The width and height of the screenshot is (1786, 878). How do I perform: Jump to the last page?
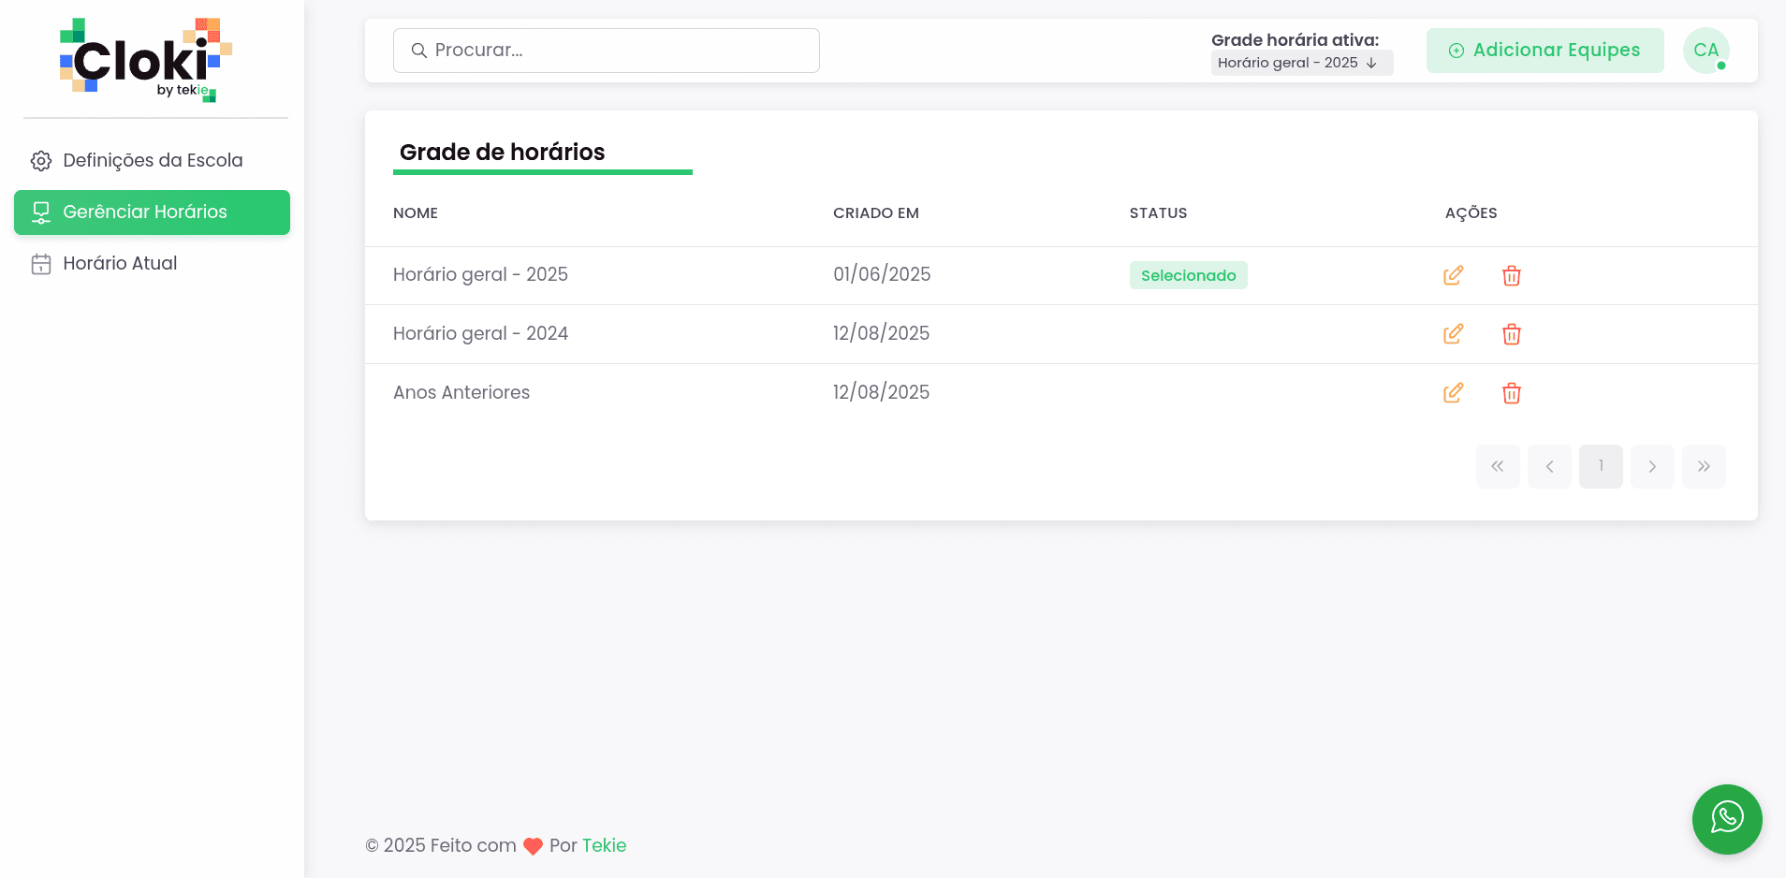[1704, 466]
